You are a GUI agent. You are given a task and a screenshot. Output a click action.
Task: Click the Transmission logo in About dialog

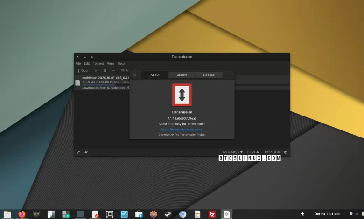tap(182, 95)
